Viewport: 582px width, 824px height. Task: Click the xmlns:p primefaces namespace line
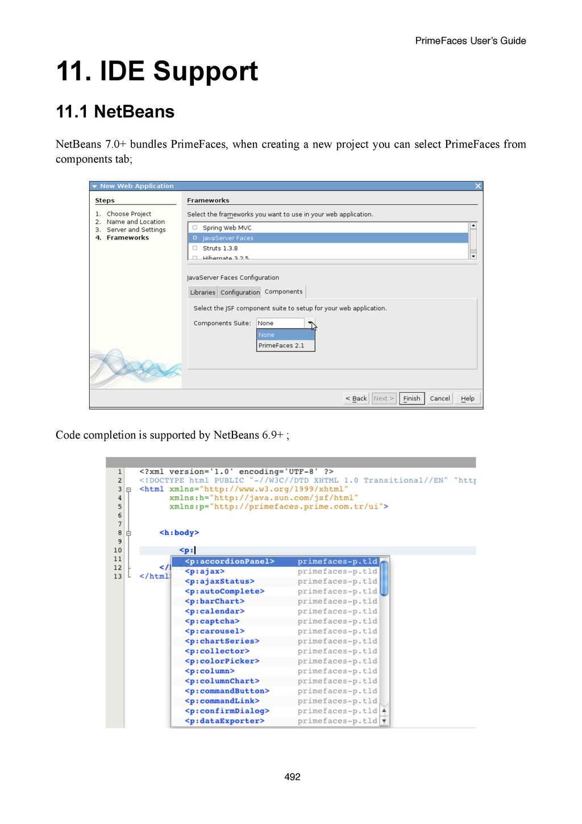[278, 506]
